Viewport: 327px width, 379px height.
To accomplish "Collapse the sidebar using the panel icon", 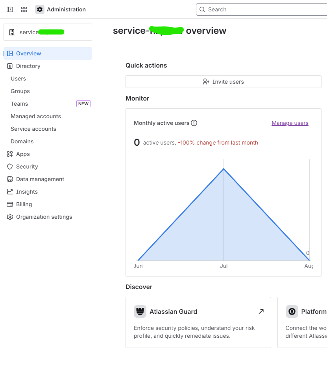I will pos(10,9).
